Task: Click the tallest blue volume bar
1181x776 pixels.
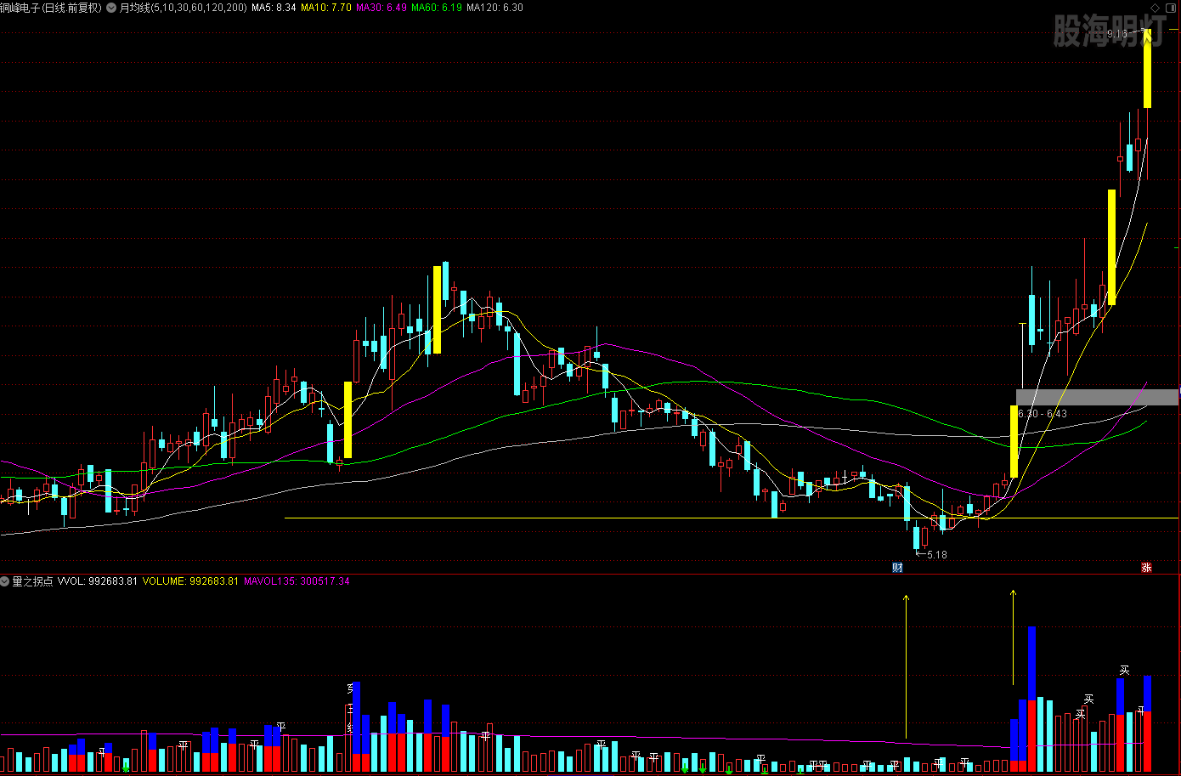Action: [x=1031, y=663]
